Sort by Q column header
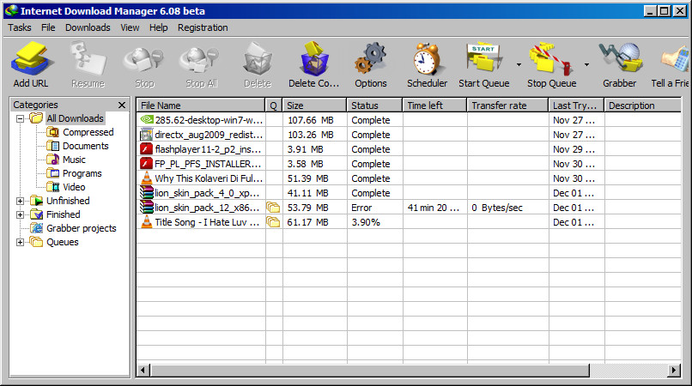The width and height of the screenshot is (692, 386). point(274,106)
